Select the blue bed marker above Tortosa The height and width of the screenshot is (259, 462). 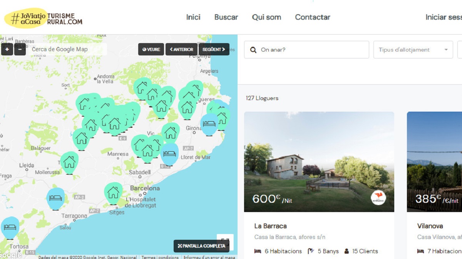(x=10, y=227)
